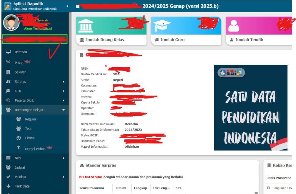The height and width of the screenshot is (194, 296).
Task: Click the Ekskul soccer ball icon
Action: point(19,138)
